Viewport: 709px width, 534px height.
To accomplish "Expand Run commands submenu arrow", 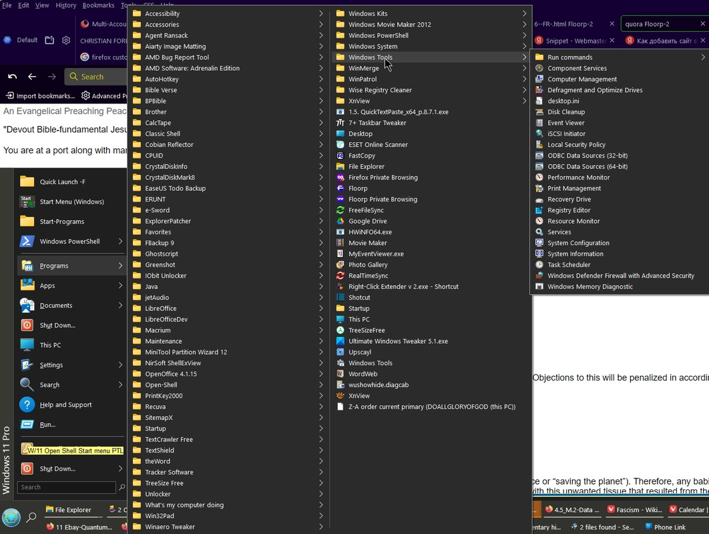I will 703,57.
